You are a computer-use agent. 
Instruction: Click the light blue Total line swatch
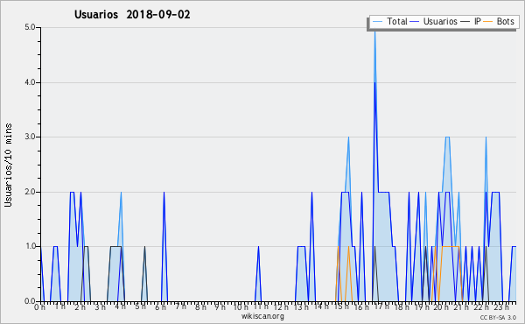pyautogui.click(x=377, y=22)
